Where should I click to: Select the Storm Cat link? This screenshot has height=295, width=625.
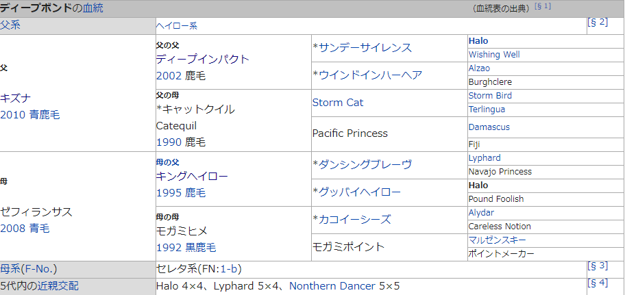point(338,103)
